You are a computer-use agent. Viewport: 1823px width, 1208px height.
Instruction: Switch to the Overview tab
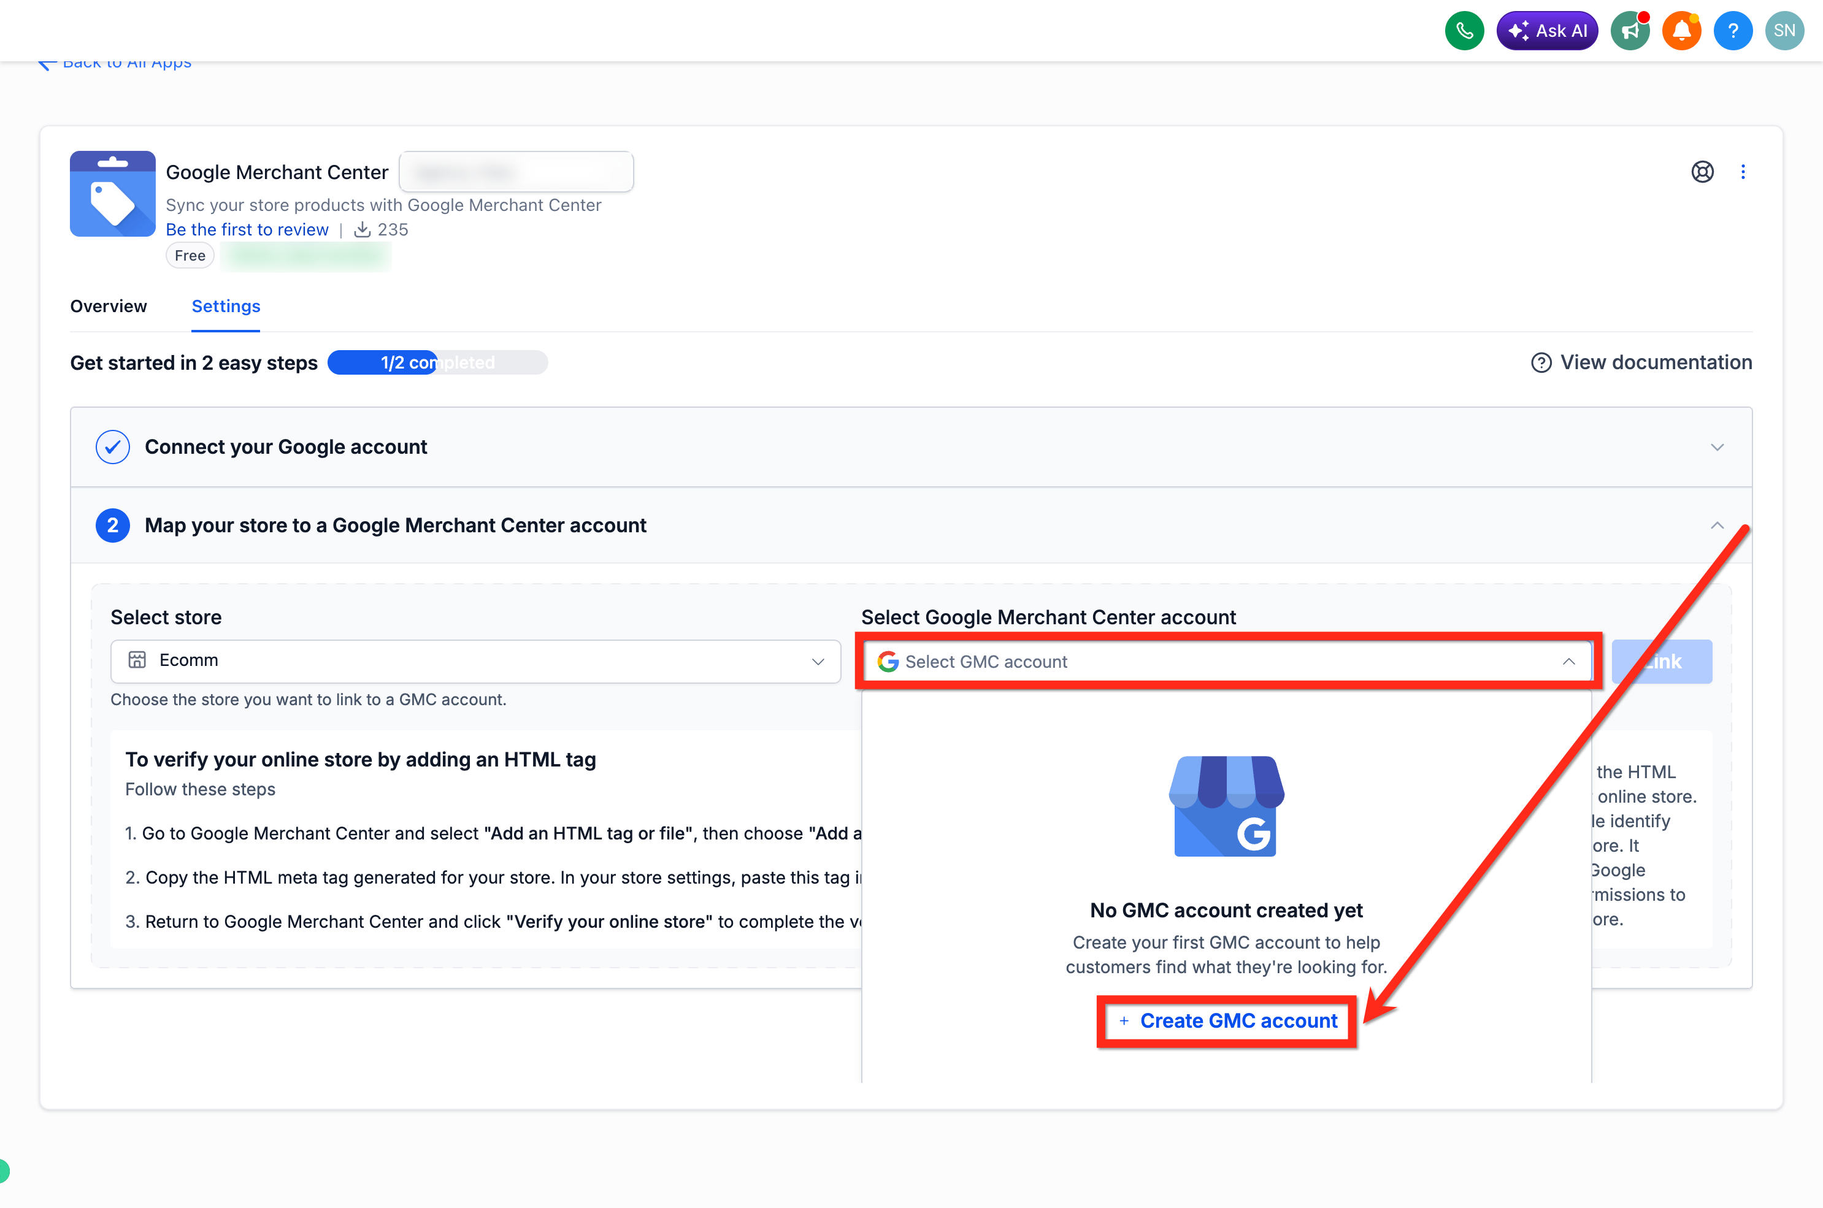[x=109, y=307]
